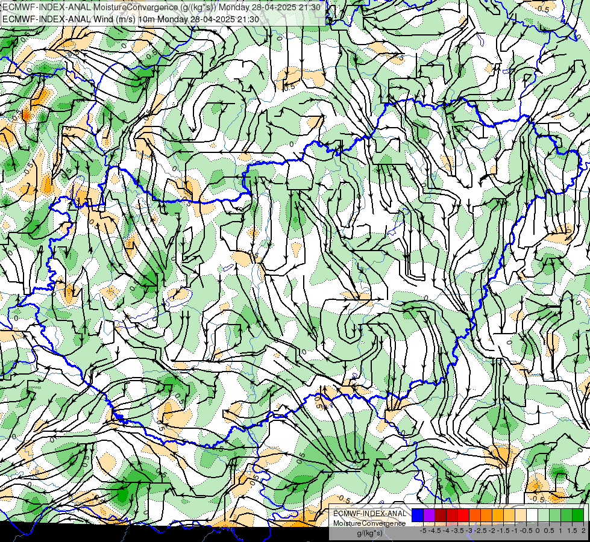Click the purple legend color swatch

click(429, 516)
